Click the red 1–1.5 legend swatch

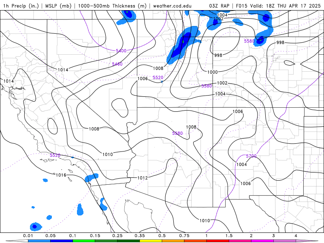(218, 241)
